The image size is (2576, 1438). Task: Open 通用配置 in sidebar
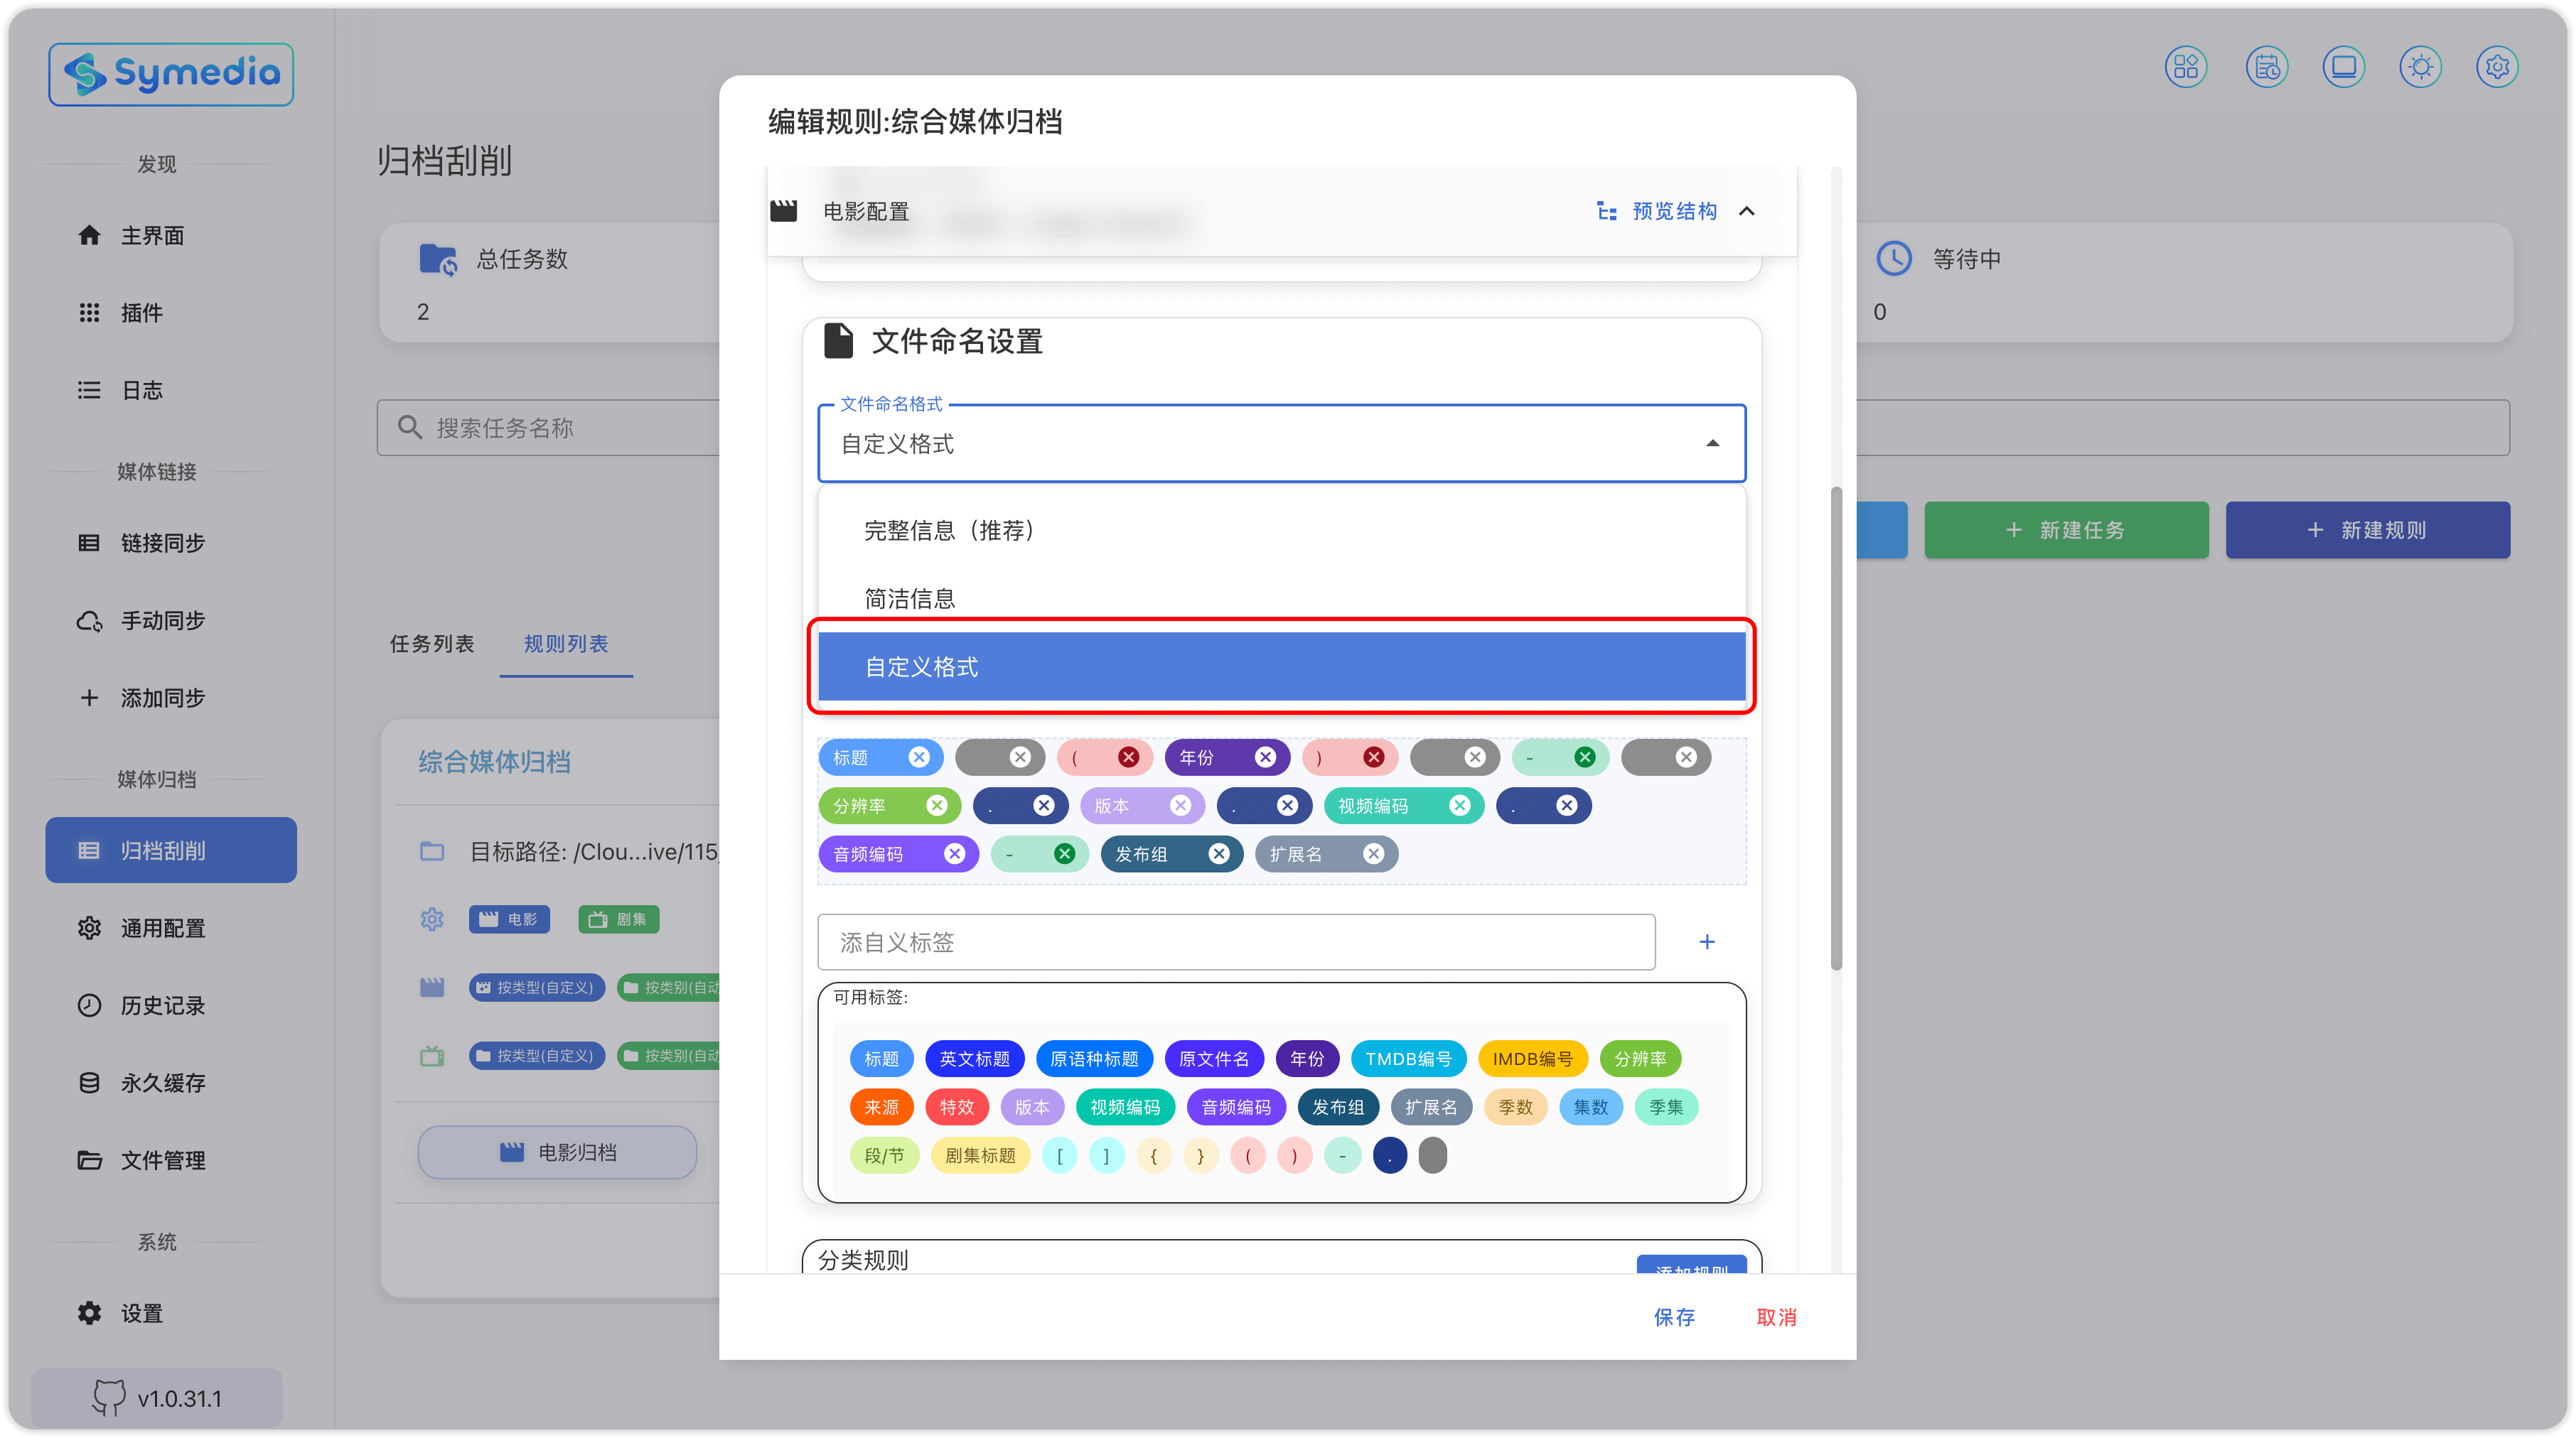pos(171,927)
